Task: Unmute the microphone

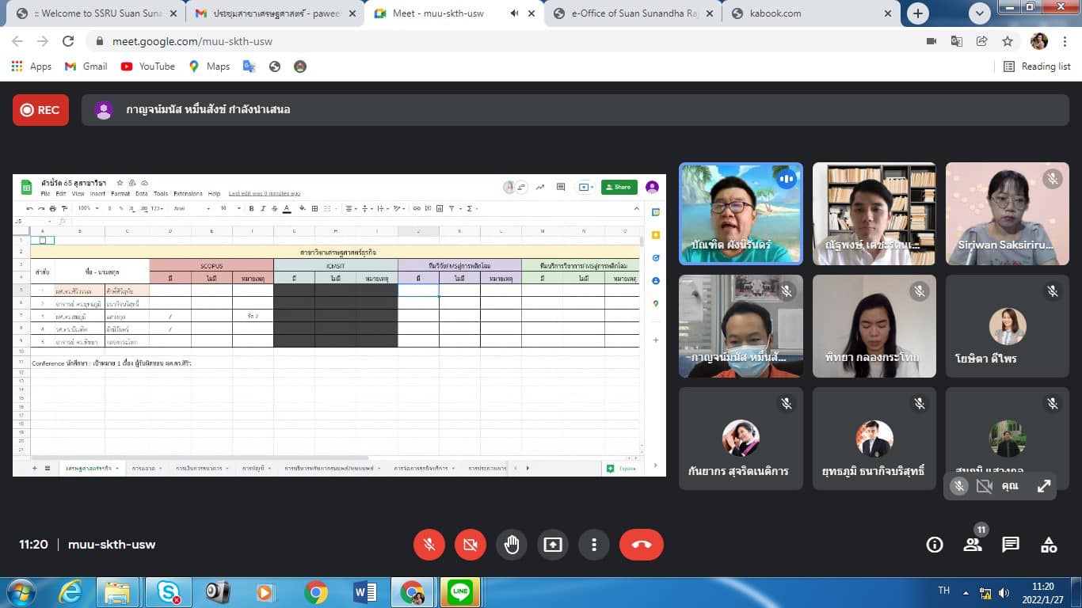Action: pos(429,545)
